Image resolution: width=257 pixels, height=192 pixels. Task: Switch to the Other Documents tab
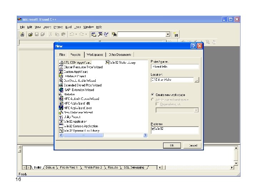[x=120, y=55]
